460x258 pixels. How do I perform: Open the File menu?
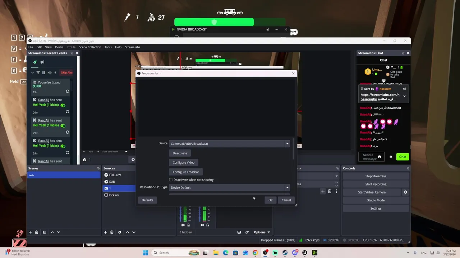(x=31, y=47)
